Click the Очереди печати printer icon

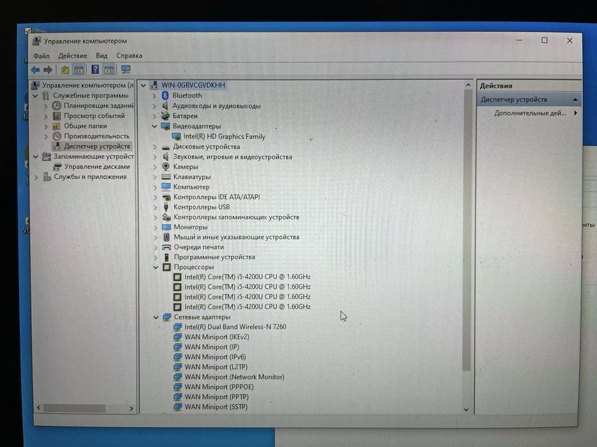(x=166, y=247)
